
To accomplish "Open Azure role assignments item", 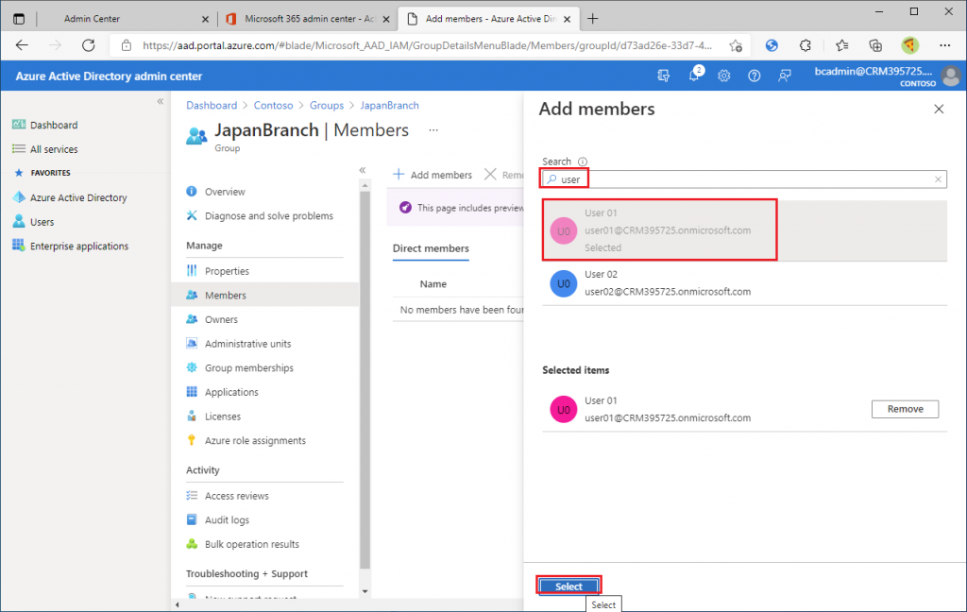I will tap(255, 440).
